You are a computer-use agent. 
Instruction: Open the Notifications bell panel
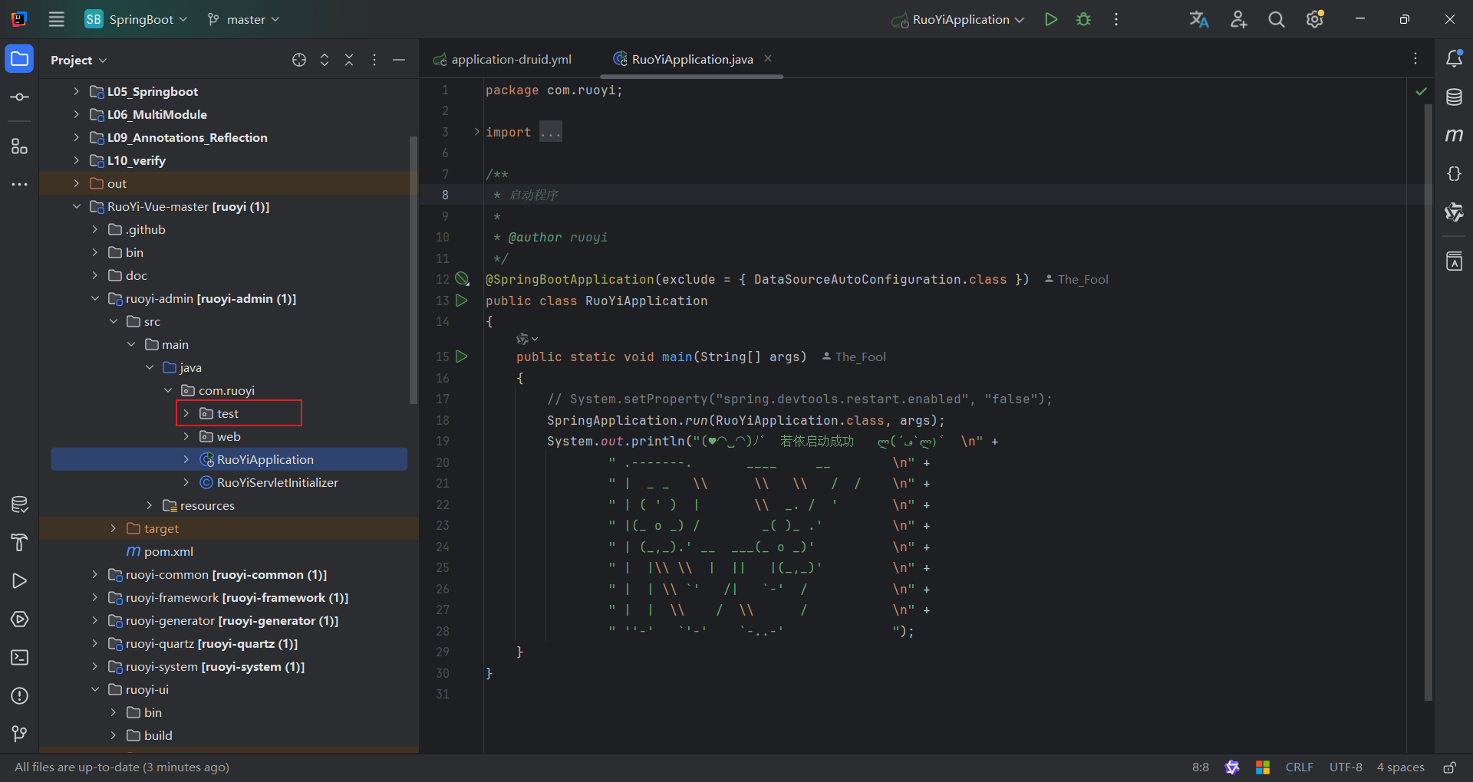(x=1454, y=59)
